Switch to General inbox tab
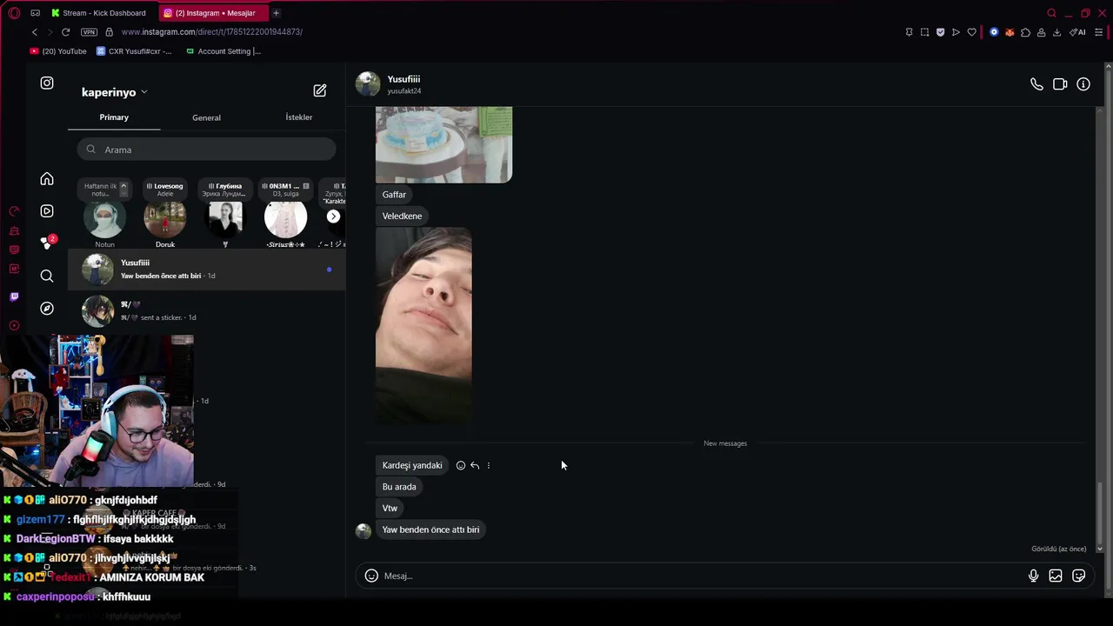This screenshot has height=626, width=1113. pos(206,117)
